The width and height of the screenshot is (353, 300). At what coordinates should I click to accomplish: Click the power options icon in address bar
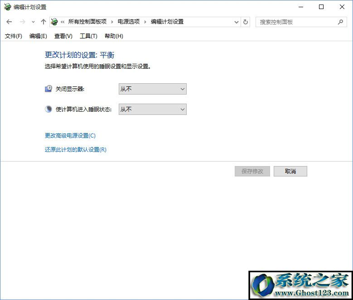click(x=54, y=22)
